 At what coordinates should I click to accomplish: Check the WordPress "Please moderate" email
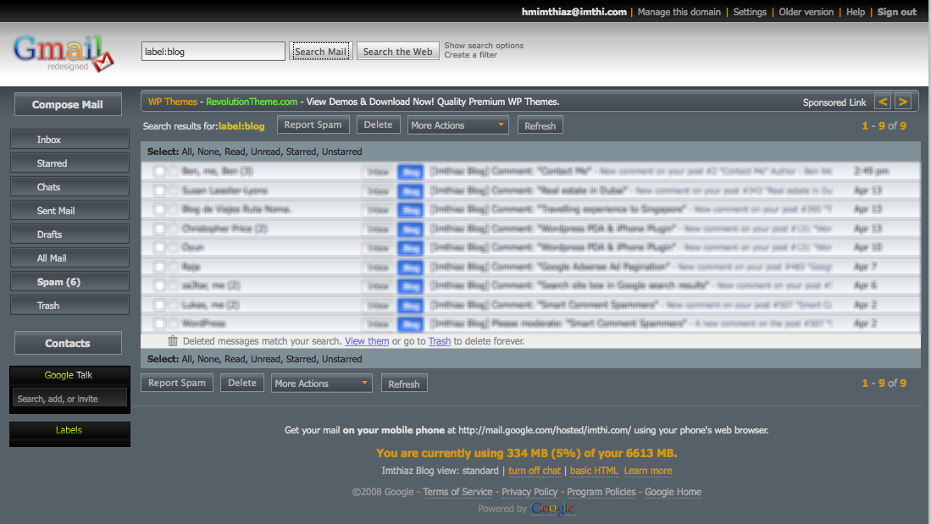point(159,323)
